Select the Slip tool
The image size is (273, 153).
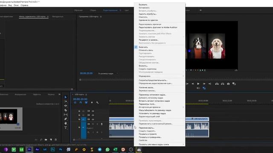click(66, 114)
